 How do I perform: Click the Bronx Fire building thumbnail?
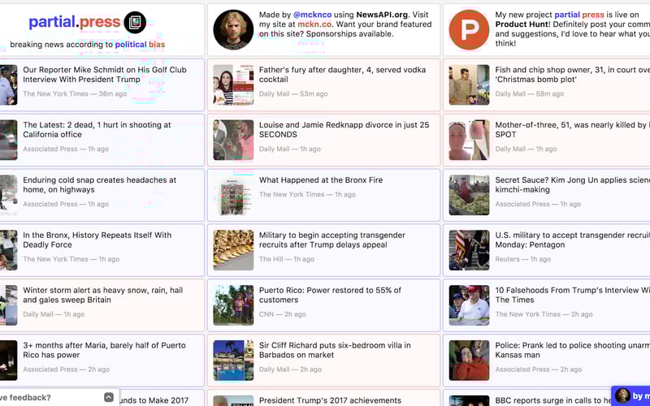233,195
